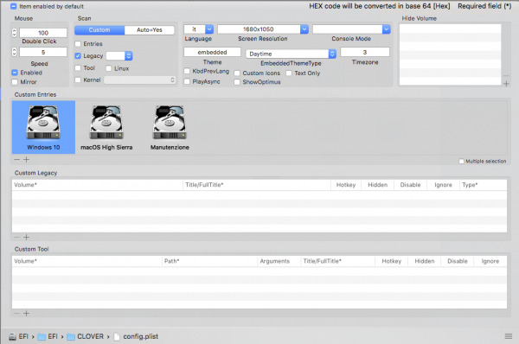Screen dimensions: 519x344
Task: Click the Double Click value field
Action: coord(43,33)
